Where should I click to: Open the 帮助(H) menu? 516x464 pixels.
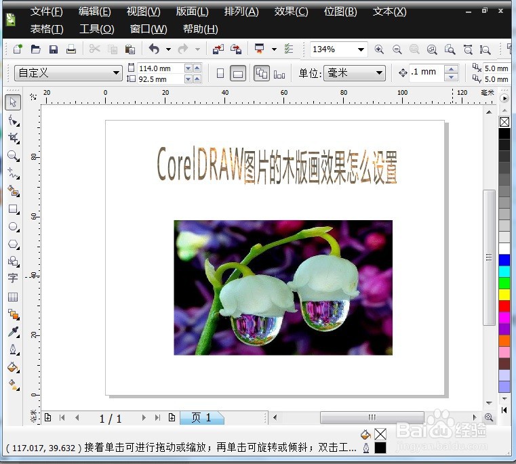(201, 29)
